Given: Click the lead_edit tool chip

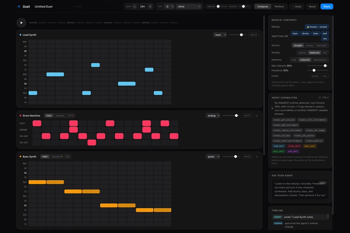Looking at the screenshot, I should [279, 146].
